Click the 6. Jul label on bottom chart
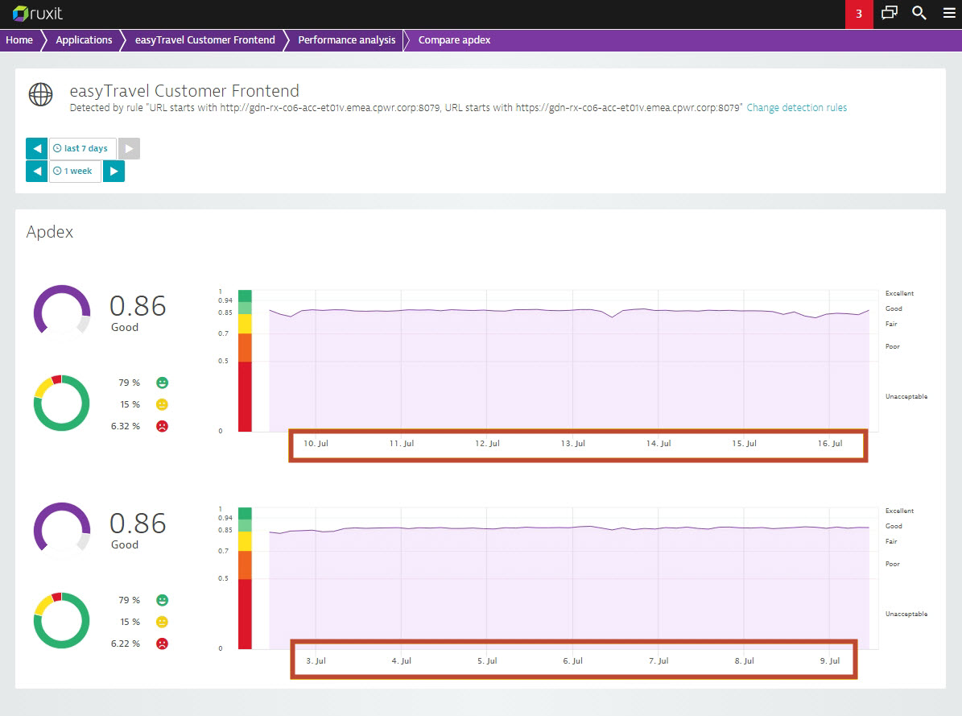Screen dimensions: 962x716 (x=573, y=660)
